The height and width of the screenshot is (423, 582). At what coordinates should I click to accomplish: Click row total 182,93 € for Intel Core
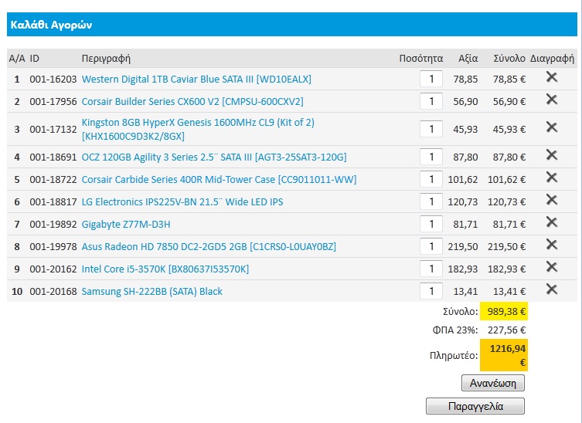click(x=506, y=269)
